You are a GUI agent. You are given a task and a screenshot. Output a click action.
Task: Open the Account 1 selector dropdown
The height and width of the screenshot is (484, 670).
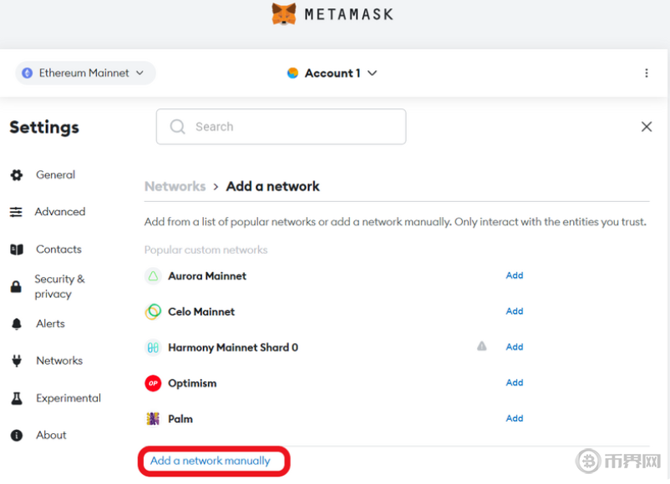[x=332, y=73]
